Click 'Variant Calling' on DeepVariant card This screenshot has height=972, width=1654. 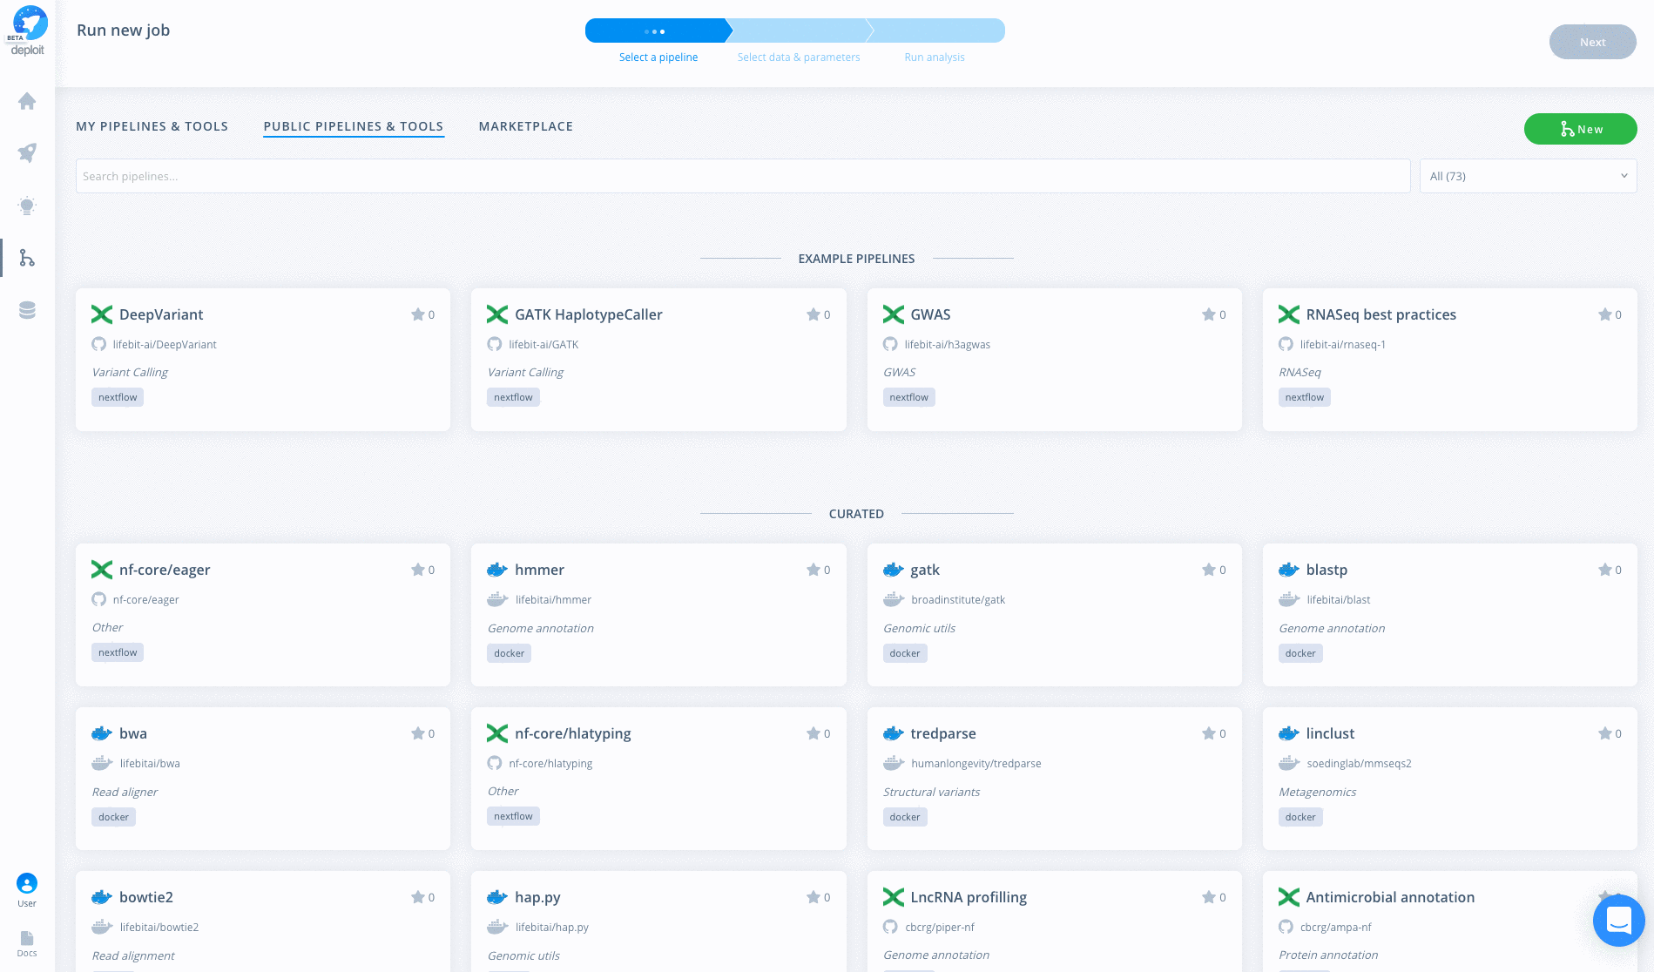(130, 372)
